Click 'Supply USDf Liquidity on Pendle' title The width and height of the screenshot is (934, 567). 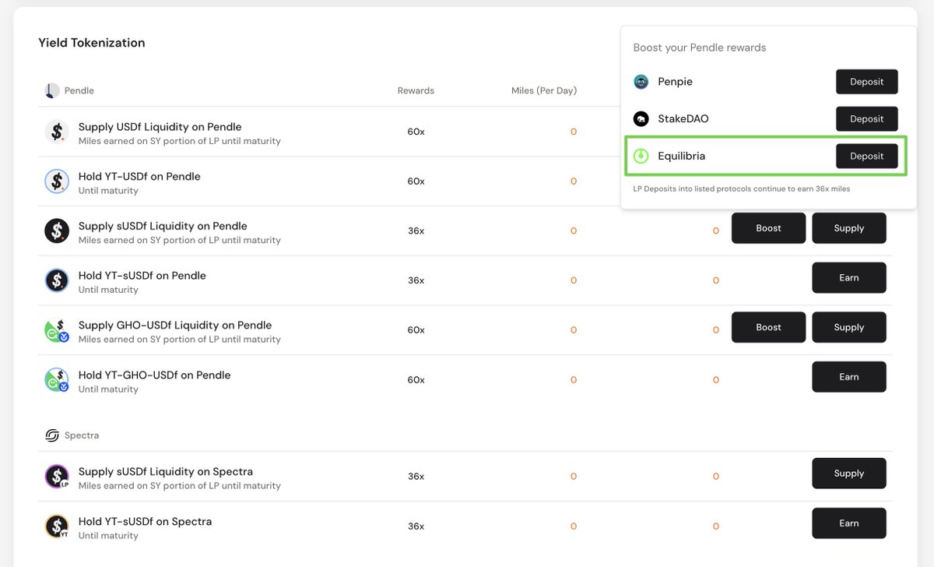click(160, 127)
